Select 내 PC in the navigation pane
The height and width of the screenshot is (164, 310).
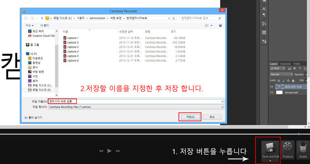pyautogui.click(x=32, y=53)
